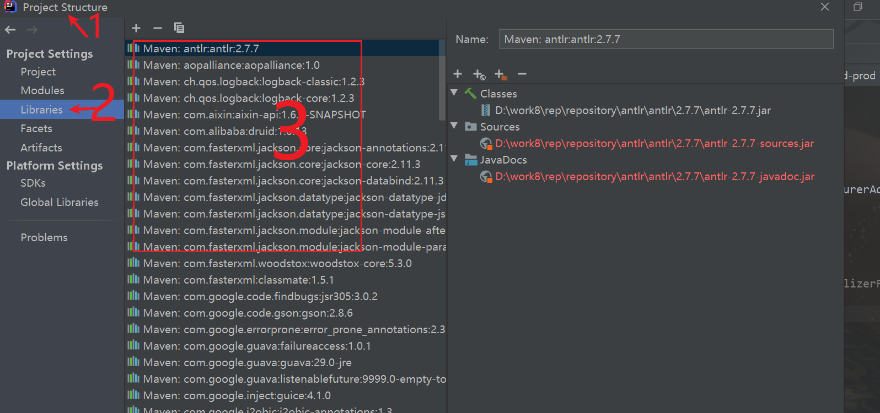Click the sources jar globe icon
Screen dimensions: 880x413
click(x=486, y=143)
